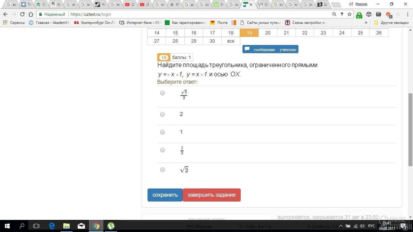Go to the browser home page icon
The image size is (413, 232).
(31, 14)
